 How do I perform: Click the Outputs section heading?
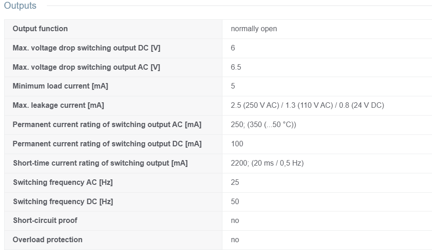point(20,6)
